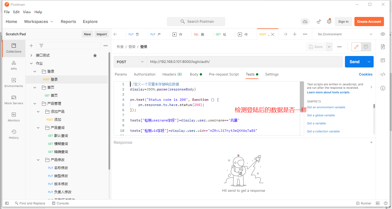Open the APIs sidebar panel
Viewport: 392px width, 209px height.
coord(14,65)
